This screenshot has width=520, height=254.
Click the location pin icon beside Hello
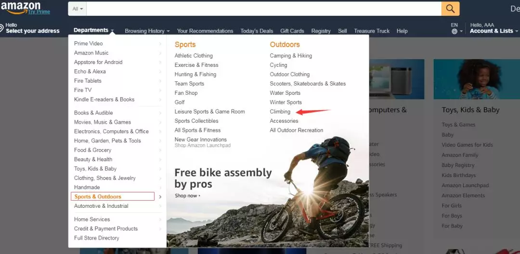click(1, 28)
